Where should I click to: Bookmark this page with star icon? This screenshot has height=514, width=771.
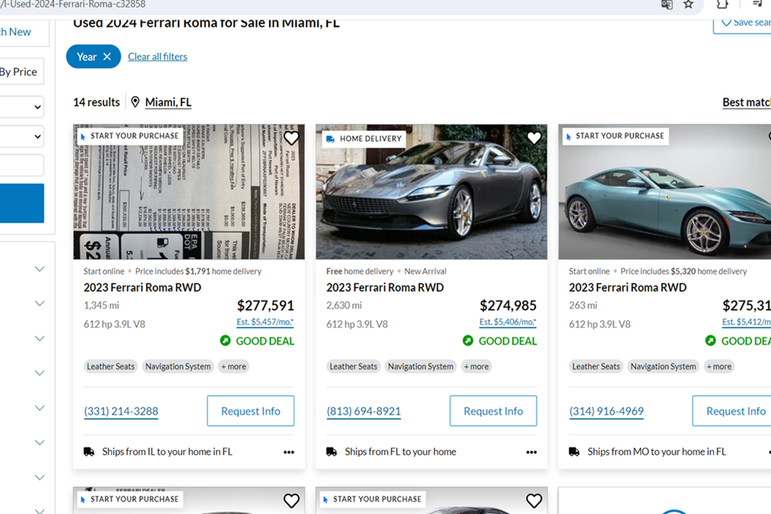coord(688,4)
